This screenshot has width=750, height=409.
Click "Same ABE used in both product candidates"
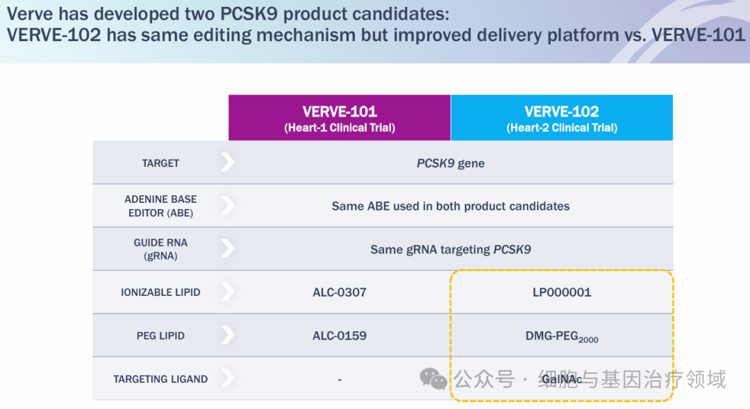point(451,206)
